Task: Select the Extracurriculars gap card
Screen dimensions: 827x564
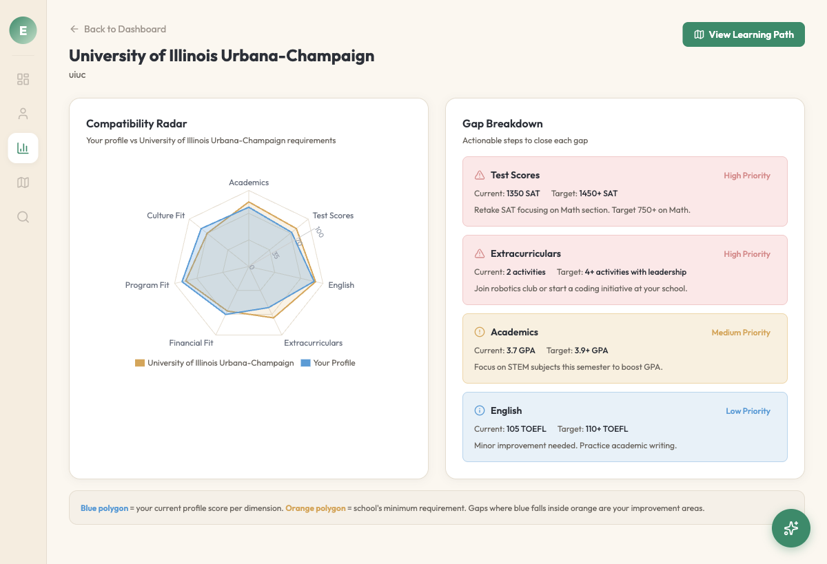Action: click(x=624, y=270)
